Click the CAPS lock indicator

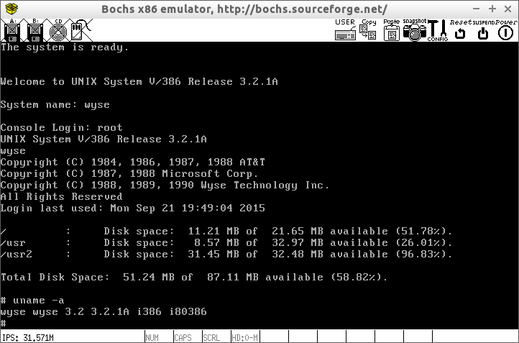[183, 337]
